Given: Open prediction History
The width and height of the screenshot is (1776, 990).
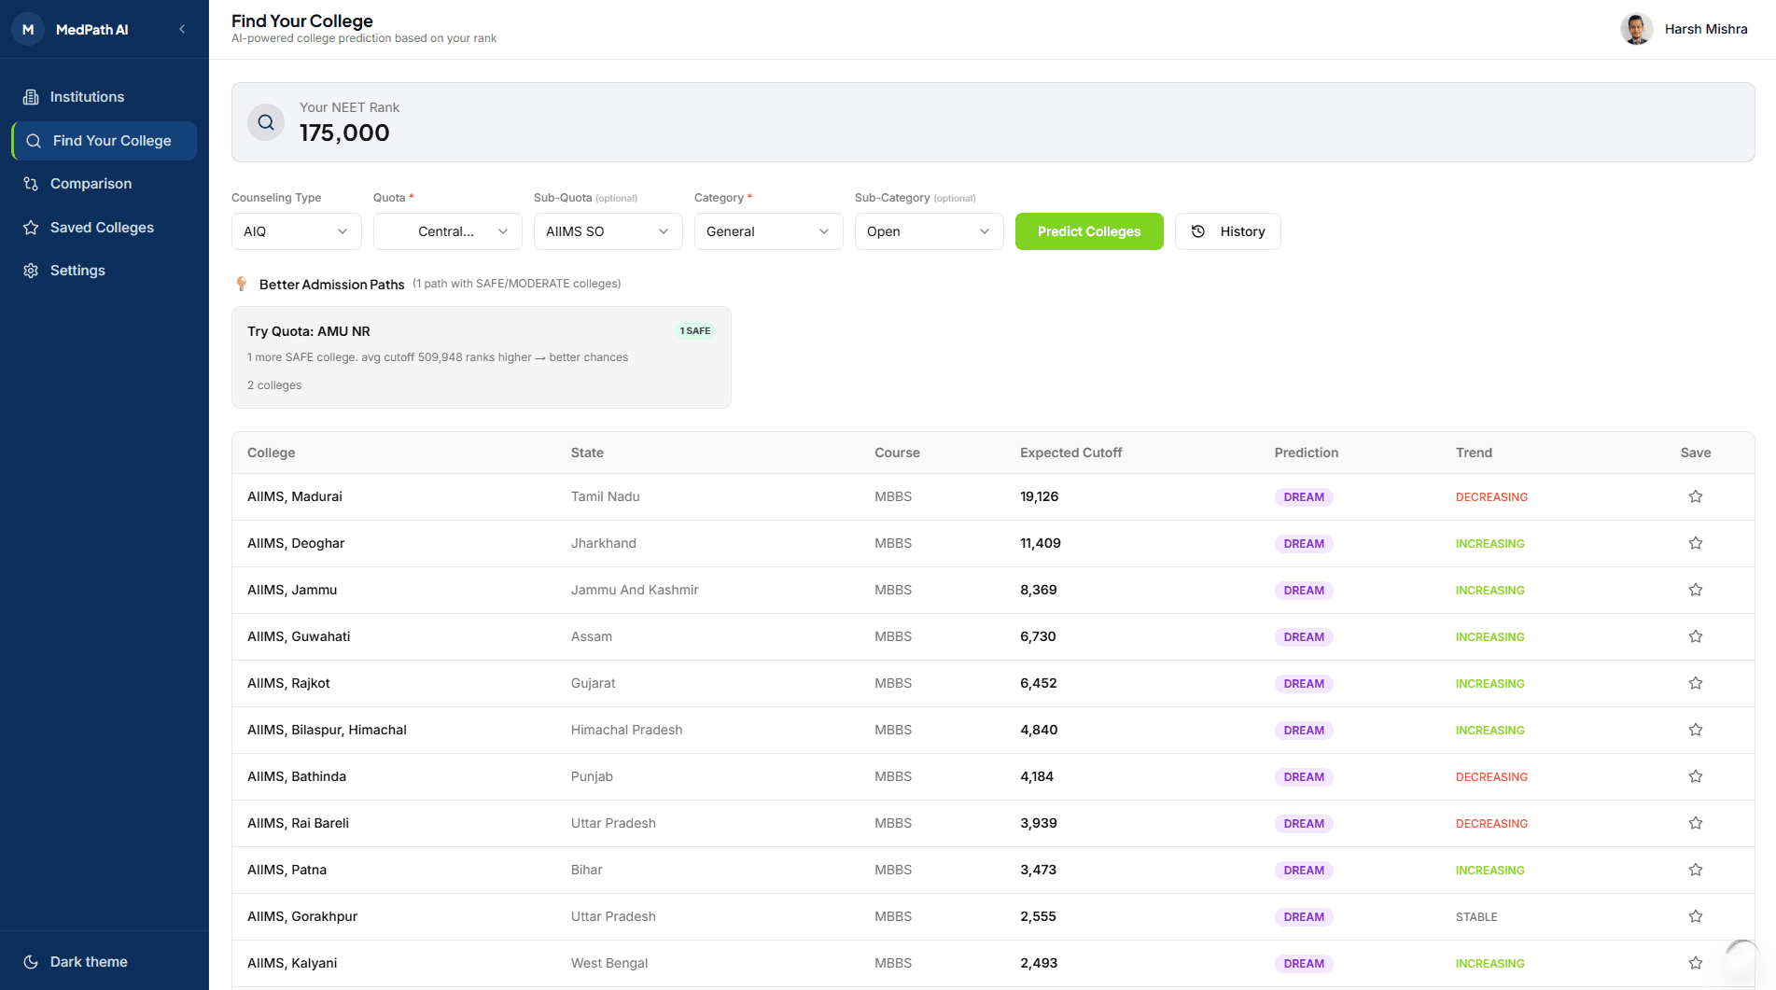Looking at the screenshot, I should [1227, 231].
